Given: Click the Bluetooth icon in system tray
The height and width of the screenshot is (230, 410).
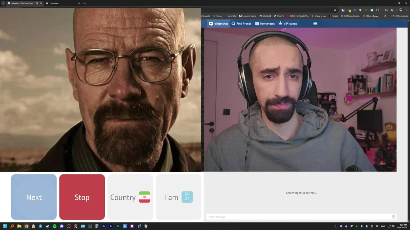Looking at the screenshot, I should point(362,226).
